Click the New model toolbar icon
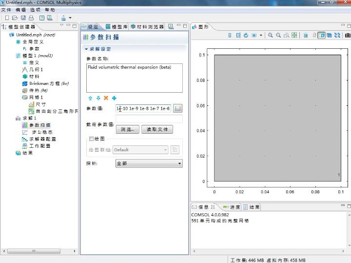 click(x=7, y=18)
